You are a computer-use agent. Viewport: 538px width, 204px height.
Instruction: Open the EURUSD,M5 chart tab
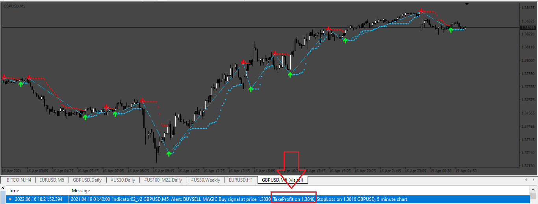pyautogui.click(x=52, y=180)
